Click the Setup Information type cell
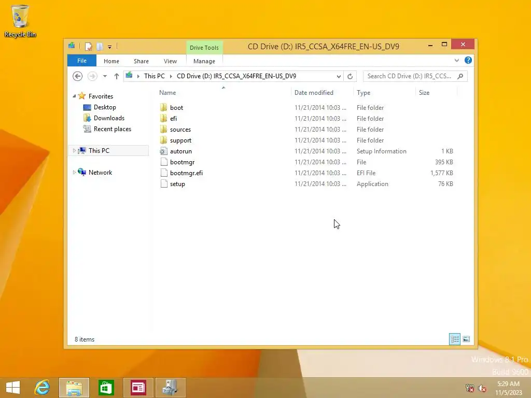This screenshot has height=398, width=531. 381,151
